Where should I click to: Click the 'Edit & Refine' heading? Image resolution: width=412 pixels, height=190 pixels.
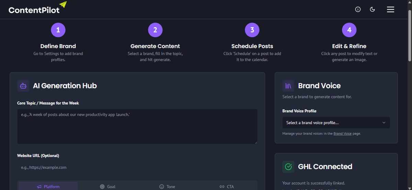(349, 46)
